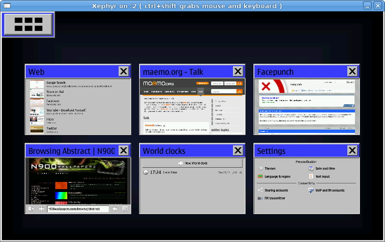The image size is (385, 242).
Task: Switch to the Web bookmarks thumbnail
Action: click(78, 106)
